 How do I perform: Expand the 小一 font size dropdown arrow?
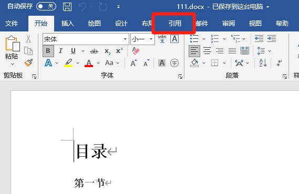[151, 39]
